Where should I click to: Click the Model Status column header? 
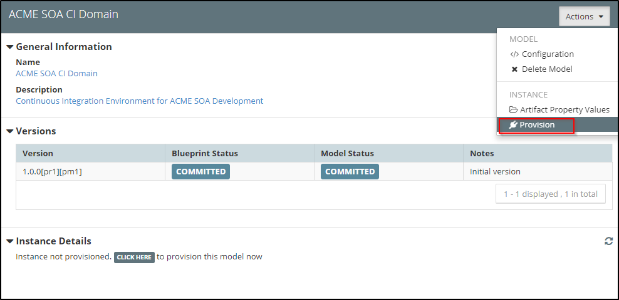[x=347, y=154]
